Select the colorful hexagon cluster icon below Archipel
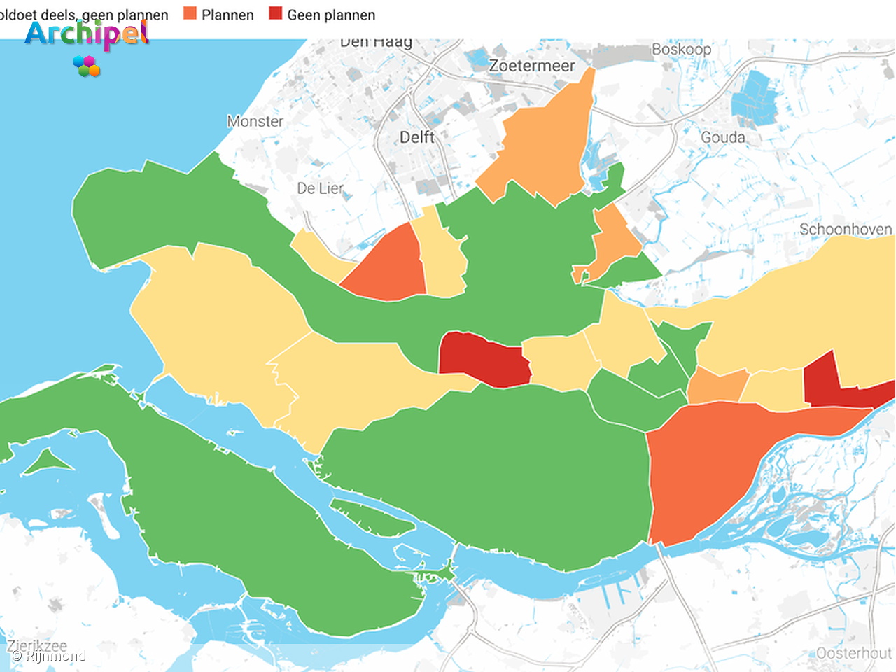The image size is (896, 672). coord(87,67)
